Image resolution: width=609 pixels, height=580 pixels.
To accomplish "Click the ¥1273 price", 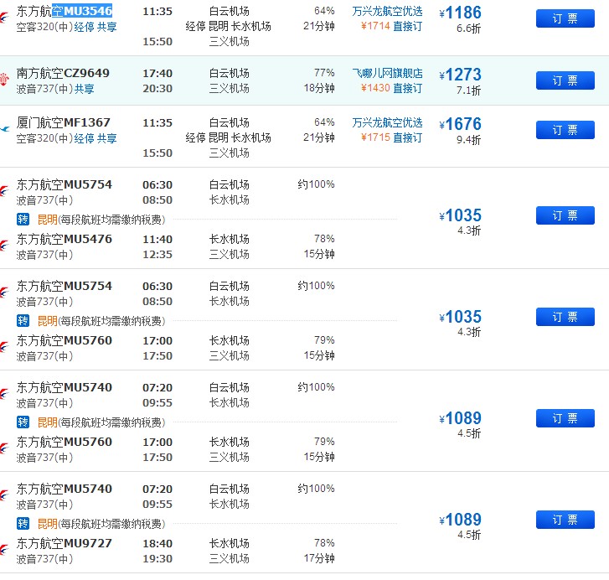I will [460, 75].
